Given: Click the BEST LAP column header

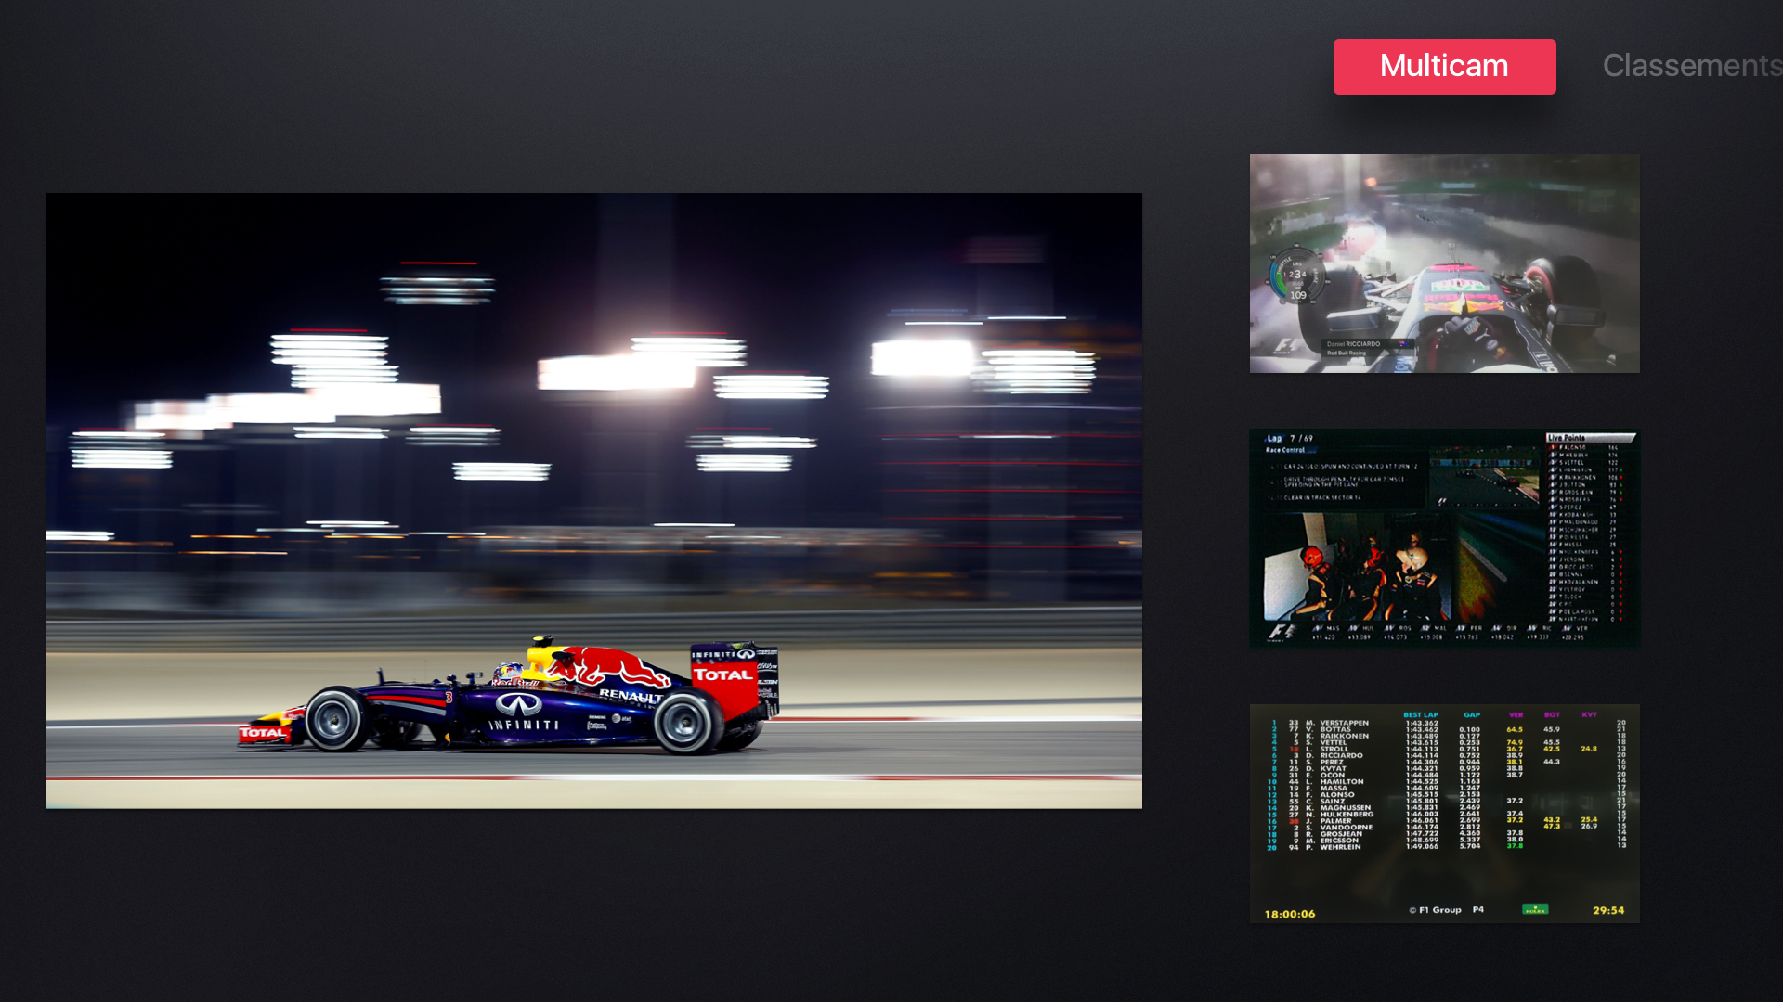Looking at the screenshot, I should 1420,715.
